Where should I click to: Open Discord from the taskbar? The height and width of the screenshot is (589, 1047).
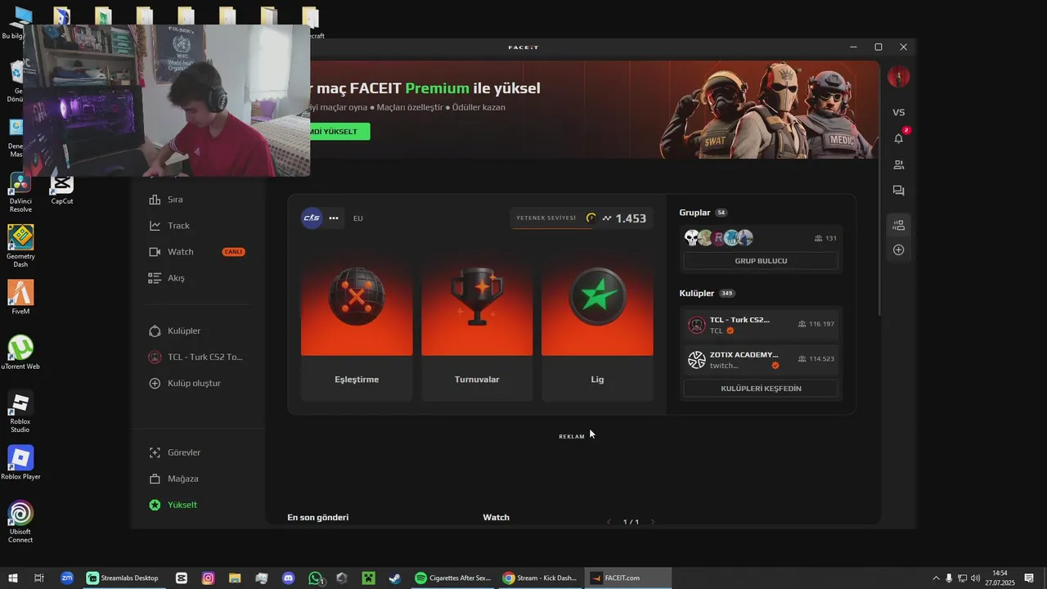pos(288,578)
